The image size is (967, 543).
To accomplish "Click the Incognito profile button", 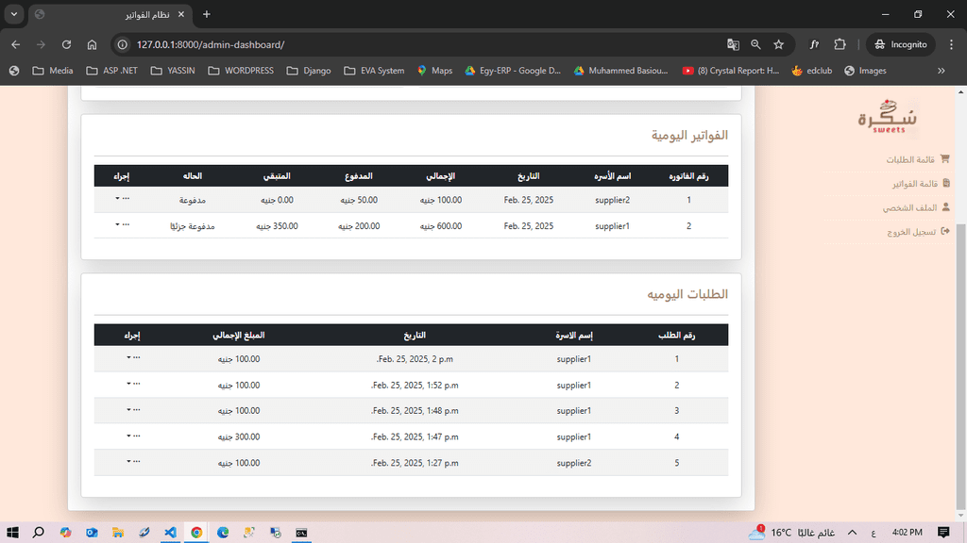I will (901, 44).
